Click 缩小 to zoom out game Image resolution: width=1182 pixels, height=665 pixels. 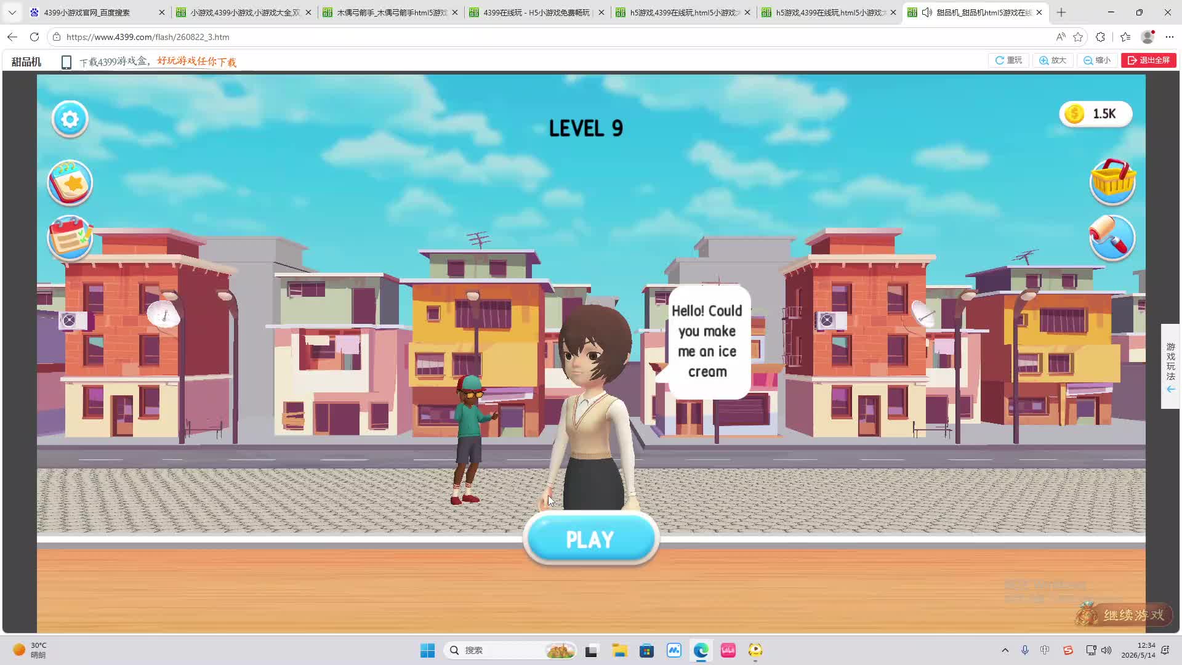[x=1097, y=60]
